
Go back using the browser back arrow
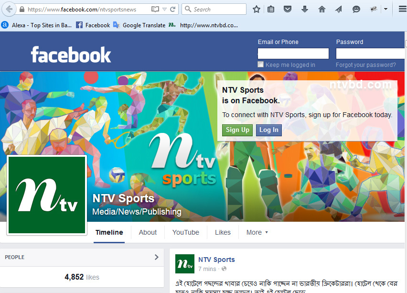click(x=9, y=10)
